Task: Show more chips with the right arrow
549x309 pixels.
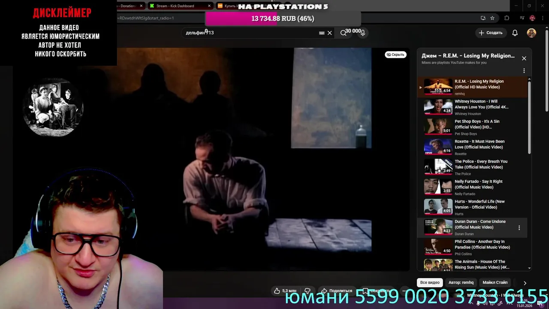Action: 525,283
